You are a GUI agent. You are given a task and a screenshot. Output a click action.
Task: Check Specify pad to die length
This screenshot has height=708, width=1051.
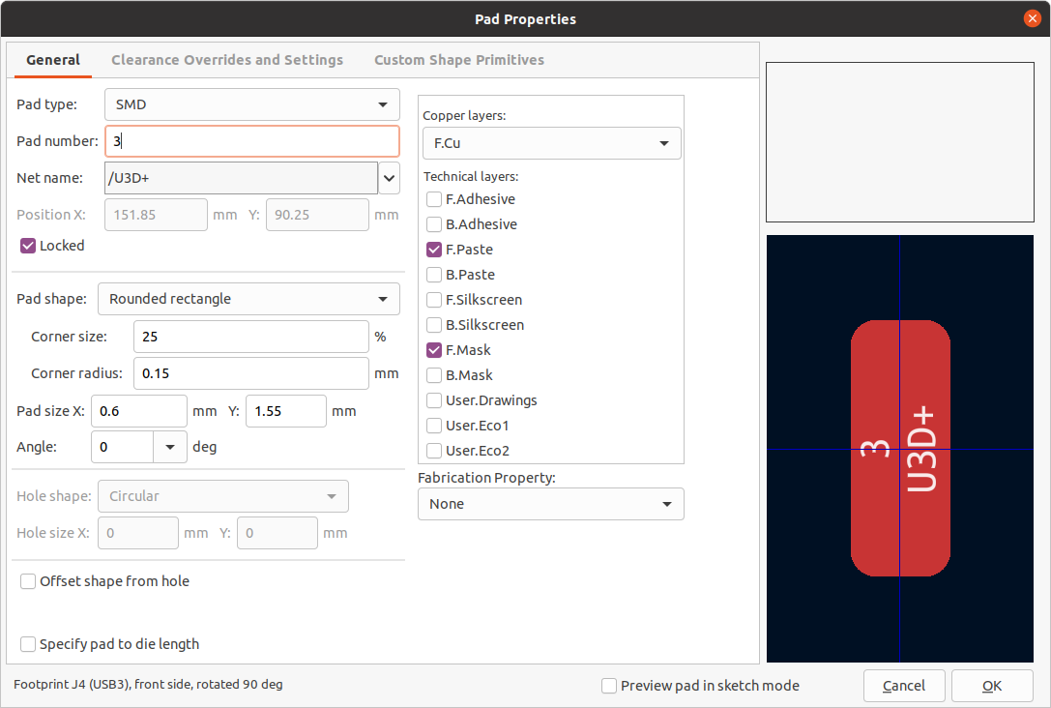coord(29,644)
